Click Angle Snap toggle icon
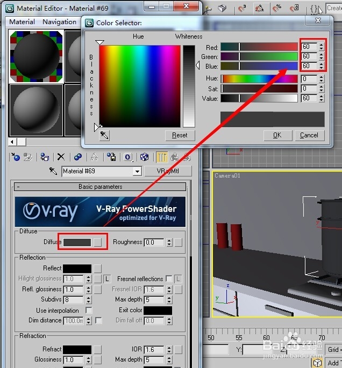 tap(259, 9)
